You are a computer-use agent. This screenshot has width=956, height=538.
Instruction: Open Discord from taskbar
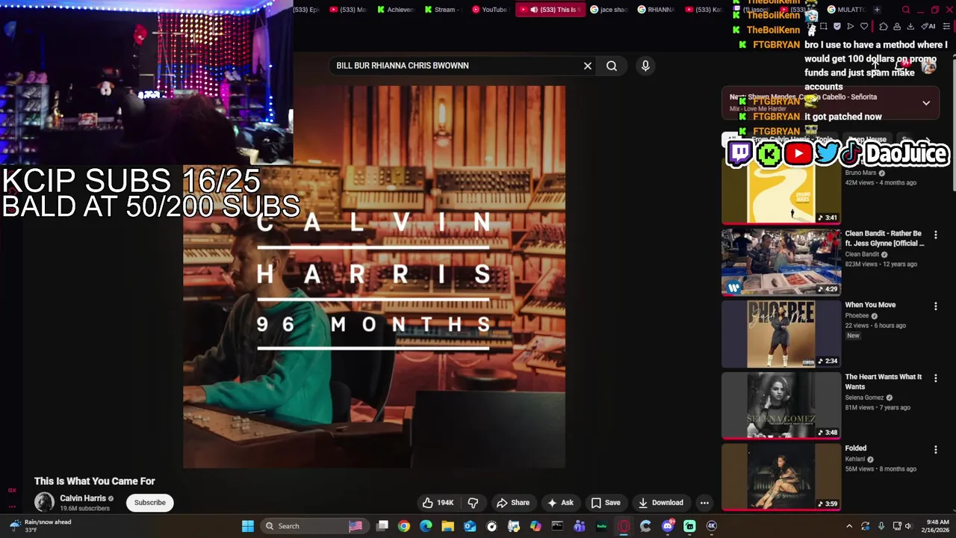tap(668, 526)
